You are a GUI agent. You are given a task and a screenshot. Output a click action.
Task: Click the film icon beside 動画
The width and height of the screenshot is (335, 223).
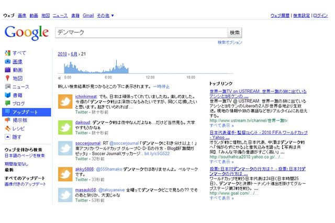click(8, 70)
